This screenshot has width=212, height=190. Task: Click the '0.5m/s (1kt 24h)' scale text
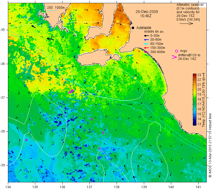(188, 20)
